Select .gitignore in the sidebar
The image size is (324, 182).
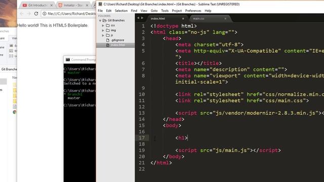(x=117, y=40)
